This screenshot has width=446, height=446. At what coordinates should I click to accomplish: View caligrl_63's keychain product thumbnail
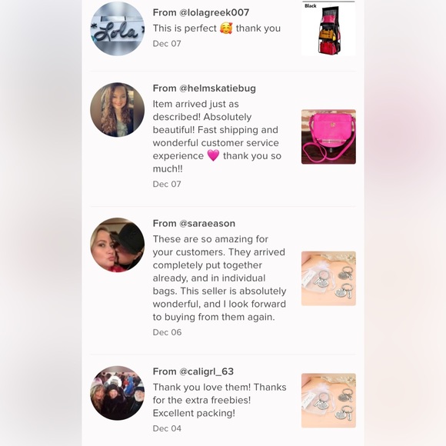click(328, 401)
